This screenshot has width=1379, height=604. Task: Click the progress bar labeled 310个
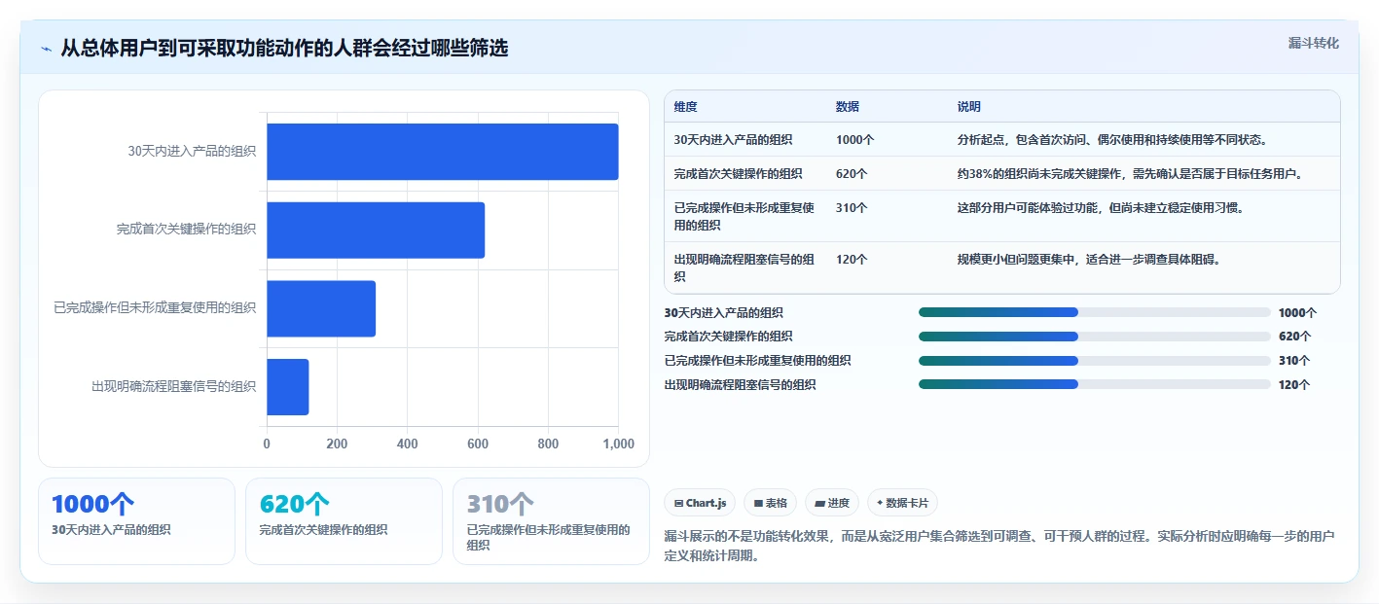coord(1095,361)
